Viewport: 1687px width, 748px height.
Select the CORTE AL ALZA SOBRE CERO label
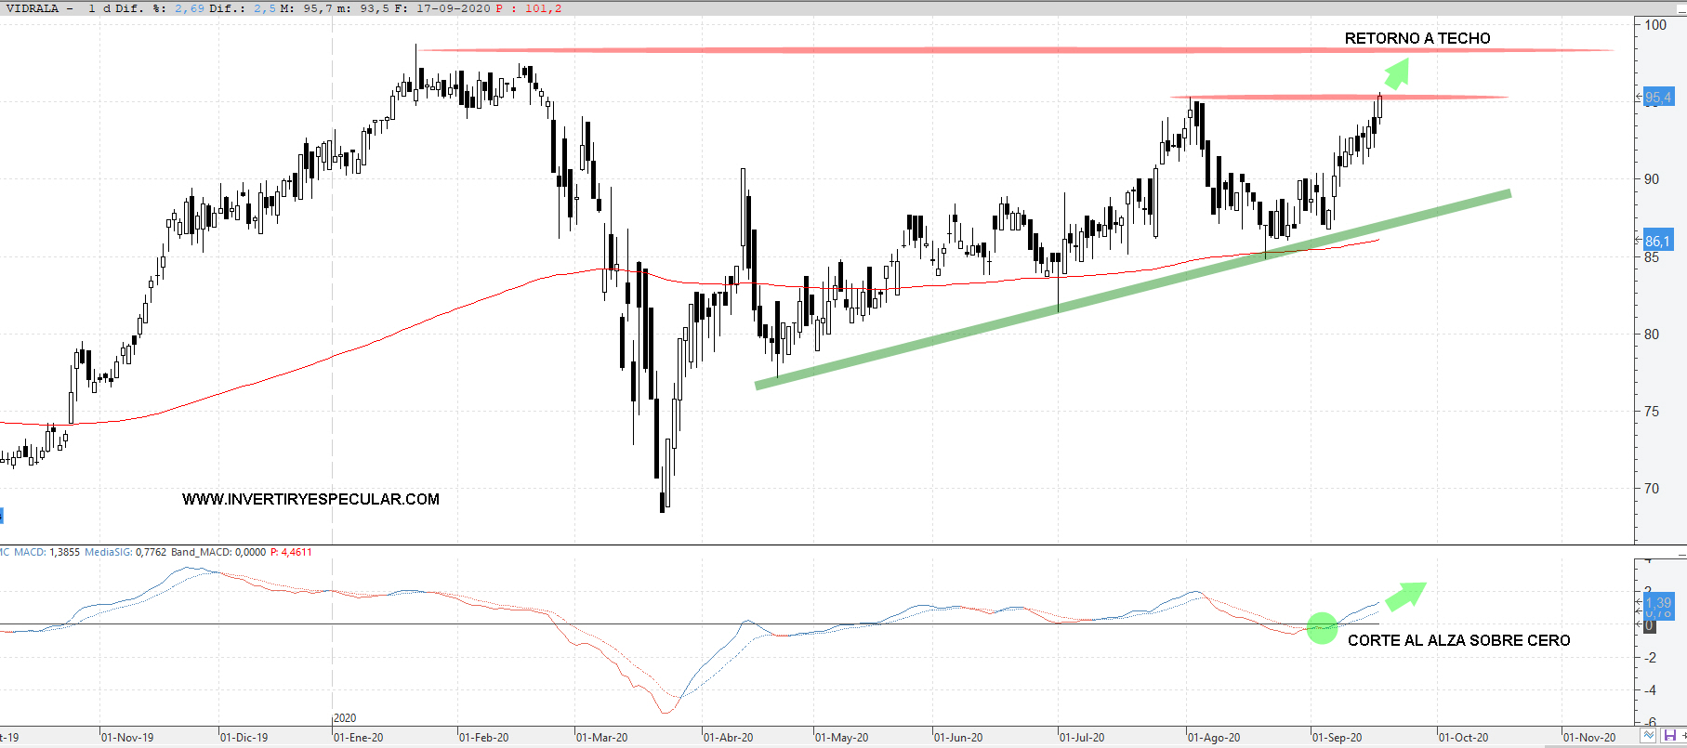(x=1458, y=640)
